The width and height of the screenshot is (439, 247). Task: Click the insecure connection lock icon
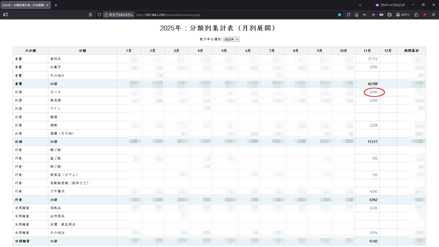tap(106, 15)
